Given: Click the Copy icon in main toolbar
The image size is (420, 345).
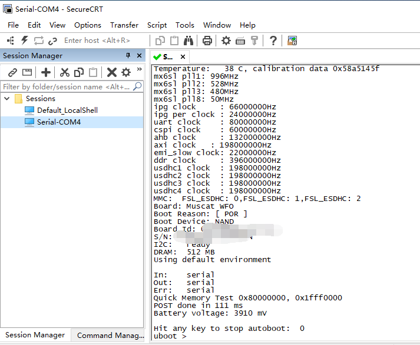Looking at the screenshot, I should 160,41.
